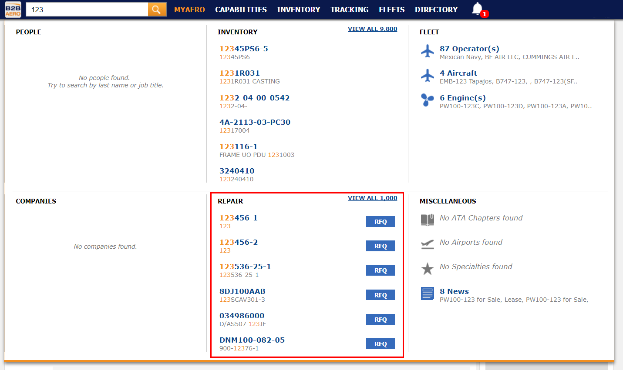Click the text 'No Specialties found'

pyautogui.click(x=476, y=267)
